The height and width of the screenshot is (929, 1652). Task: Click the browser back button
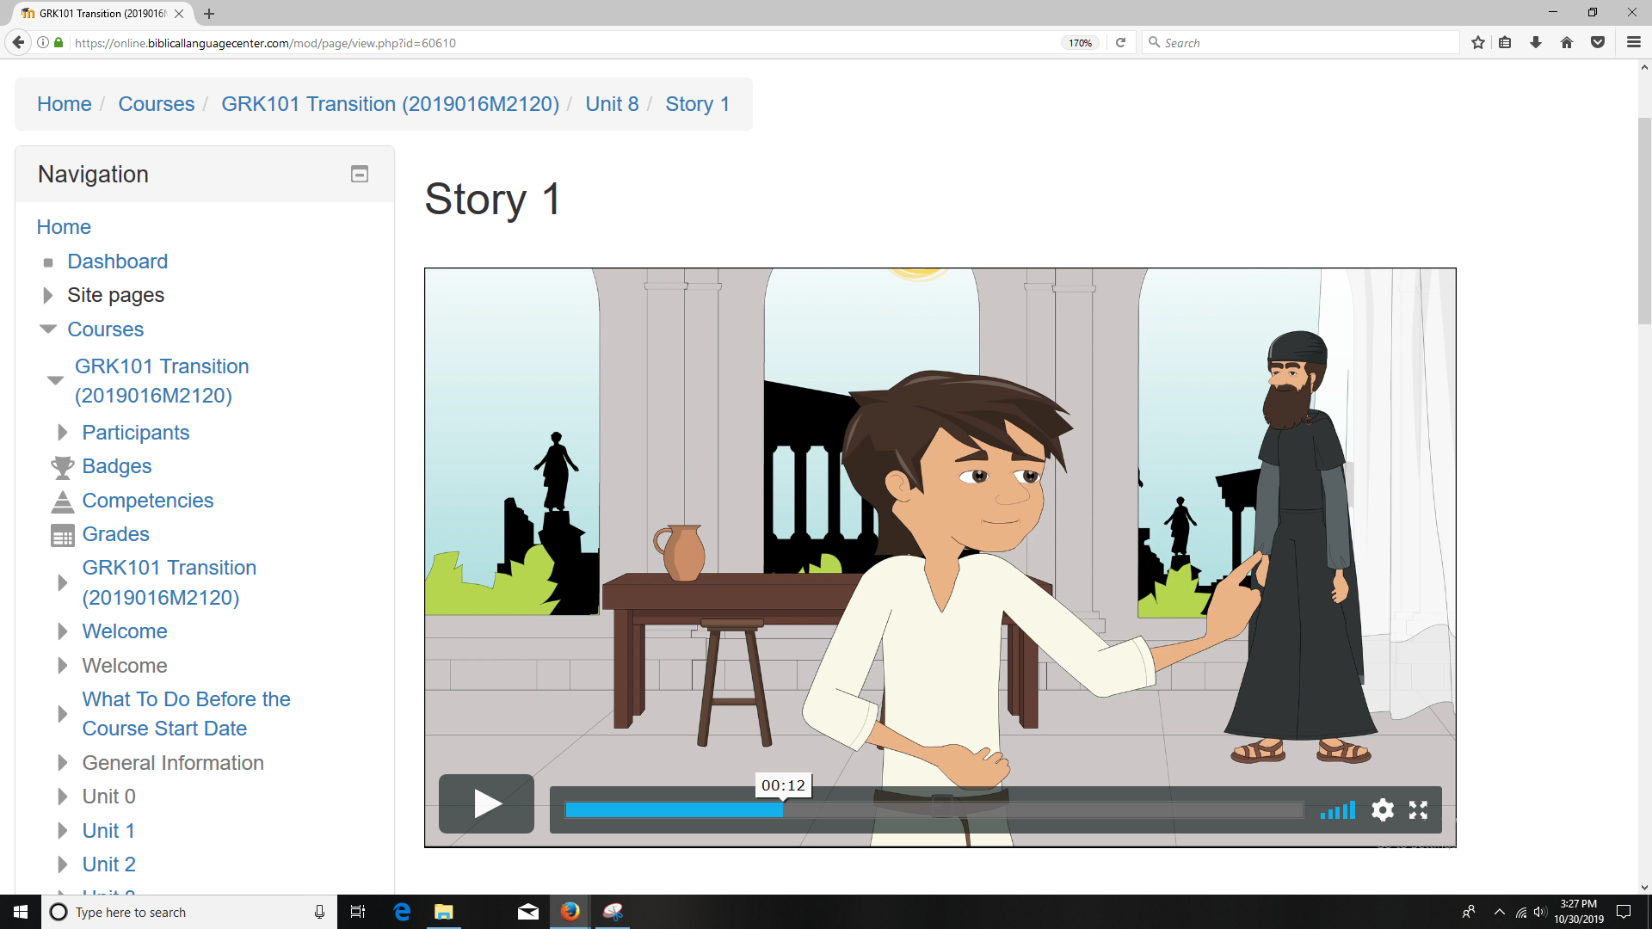click(x=18, y=42)
